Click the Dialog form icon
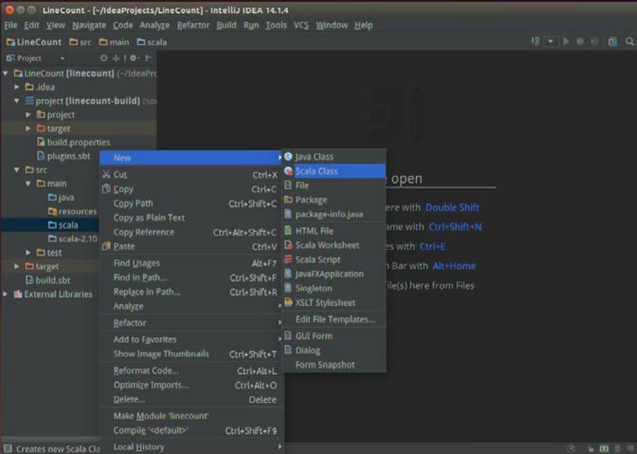The height and width of the screenshot is (454, 637). 288,350
